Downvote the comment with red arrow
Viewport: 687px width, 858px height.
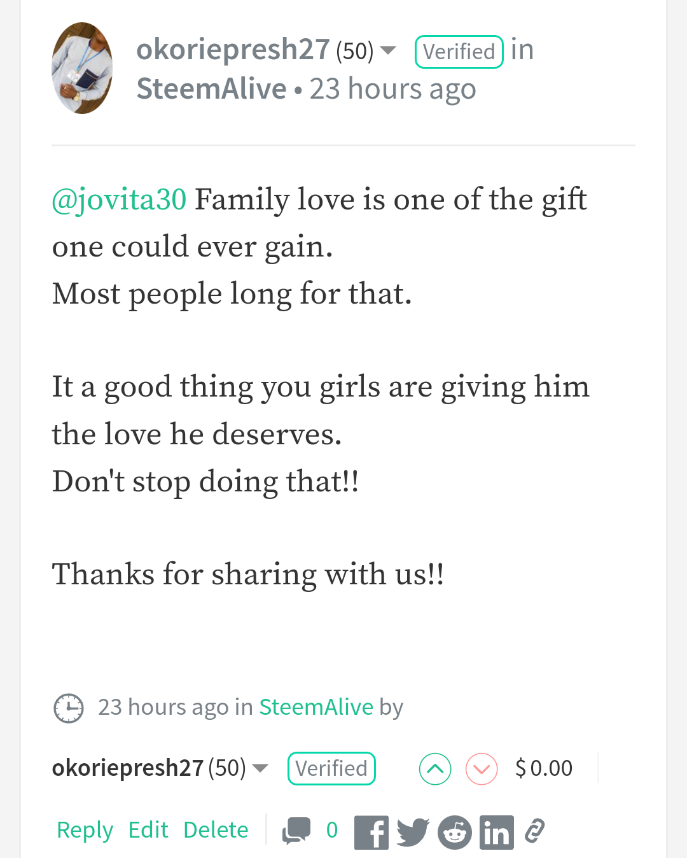[x=482, y=769]
